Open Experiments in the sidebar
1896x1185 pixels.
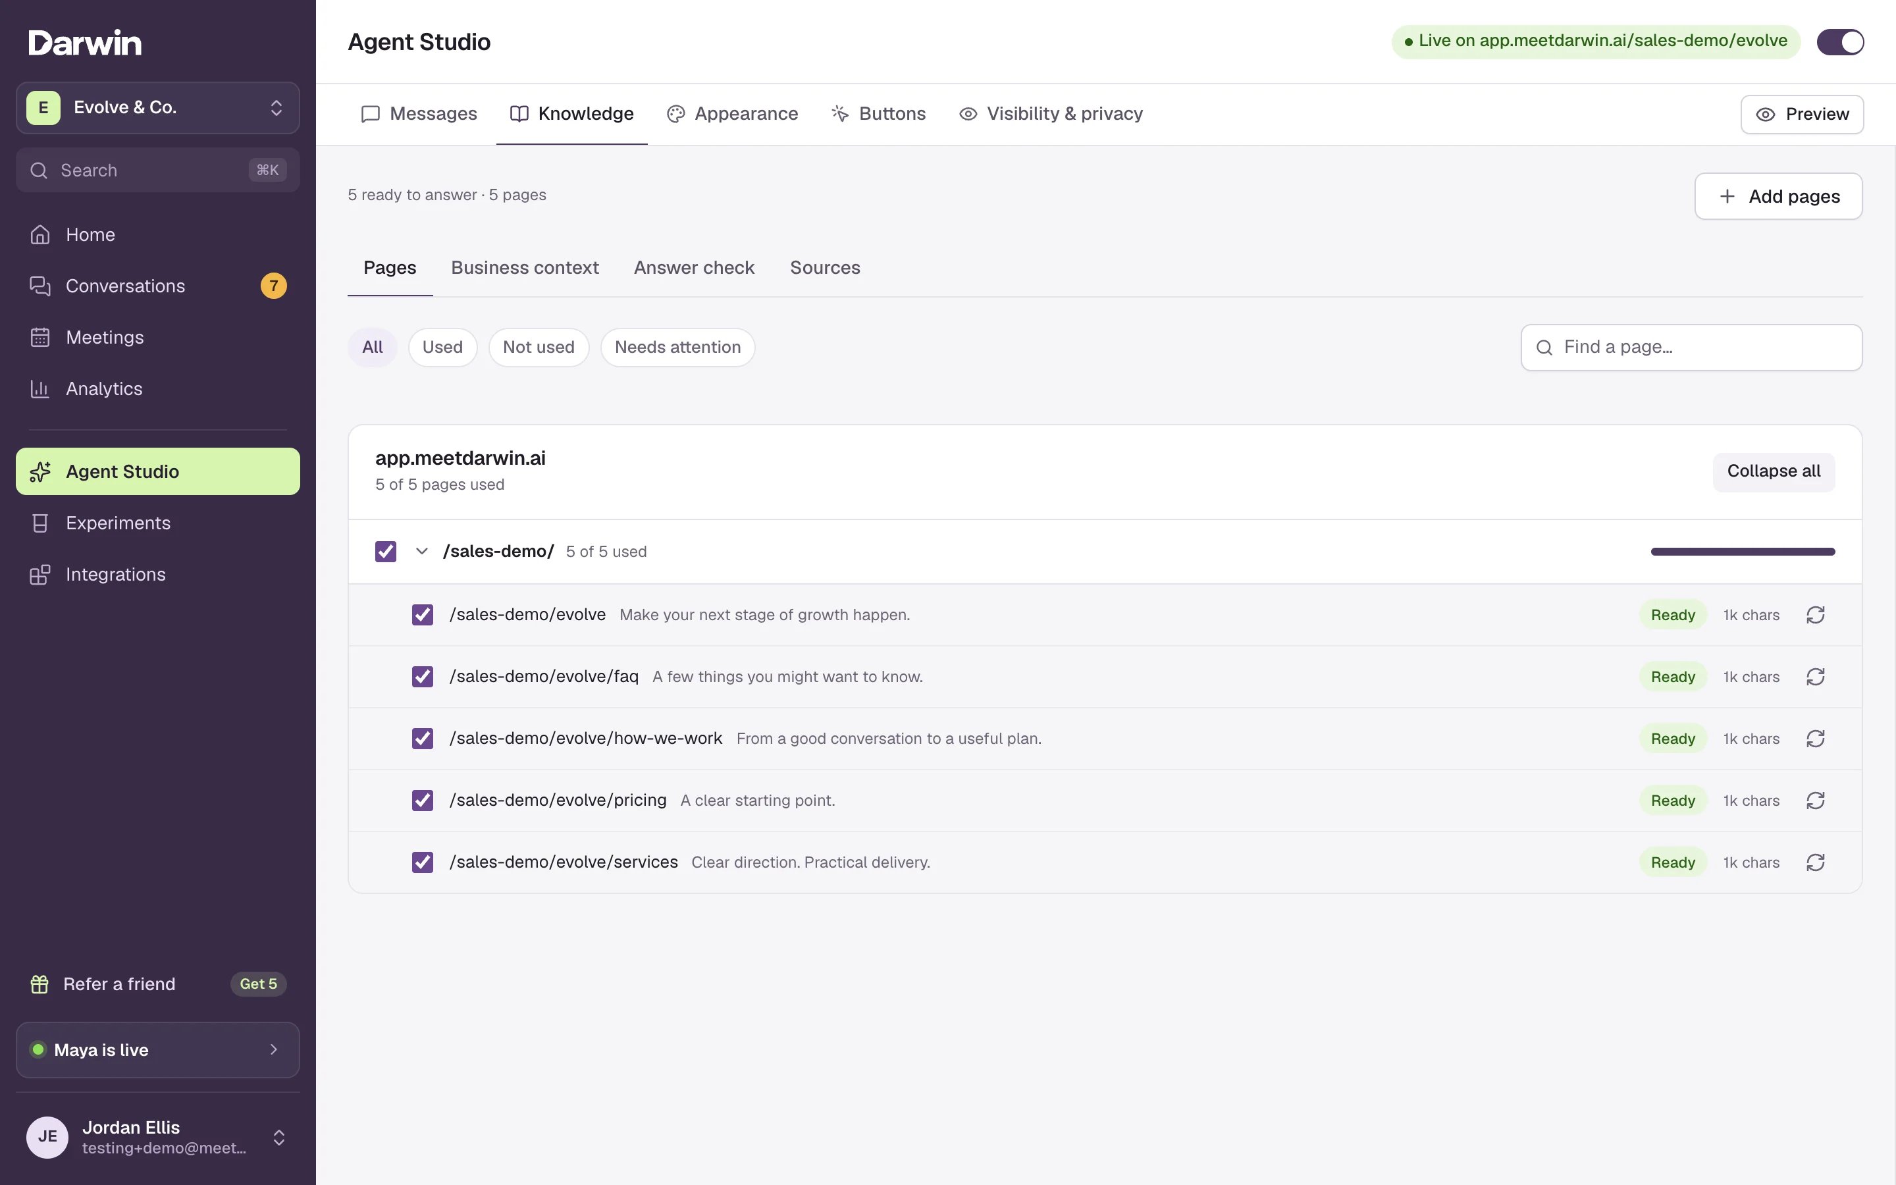click(x=157, y=523)
